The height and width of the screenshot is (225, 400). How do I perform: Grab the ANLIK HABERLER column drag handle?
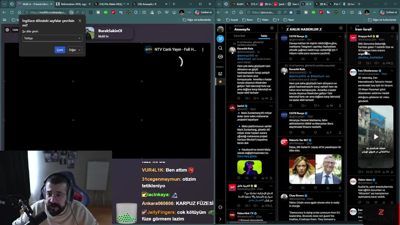(x=282, y=29)
